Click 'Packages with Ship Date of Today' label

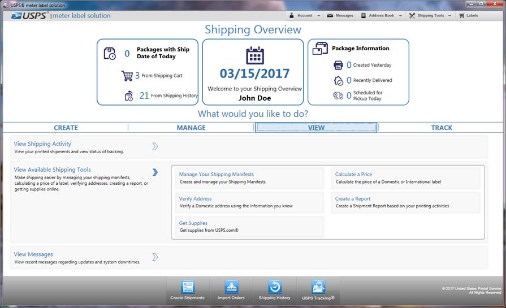pos(163,53)
